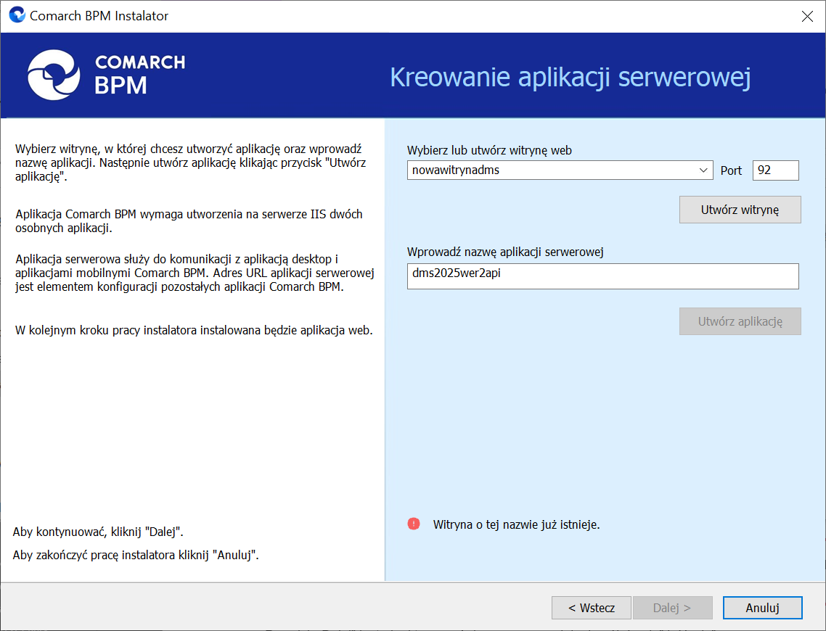The height and width of the screenshot is (631, 826).
Task: Click the paragraph starting 'Wybierz witrynę, w której'
Action: tap(191, 162)
